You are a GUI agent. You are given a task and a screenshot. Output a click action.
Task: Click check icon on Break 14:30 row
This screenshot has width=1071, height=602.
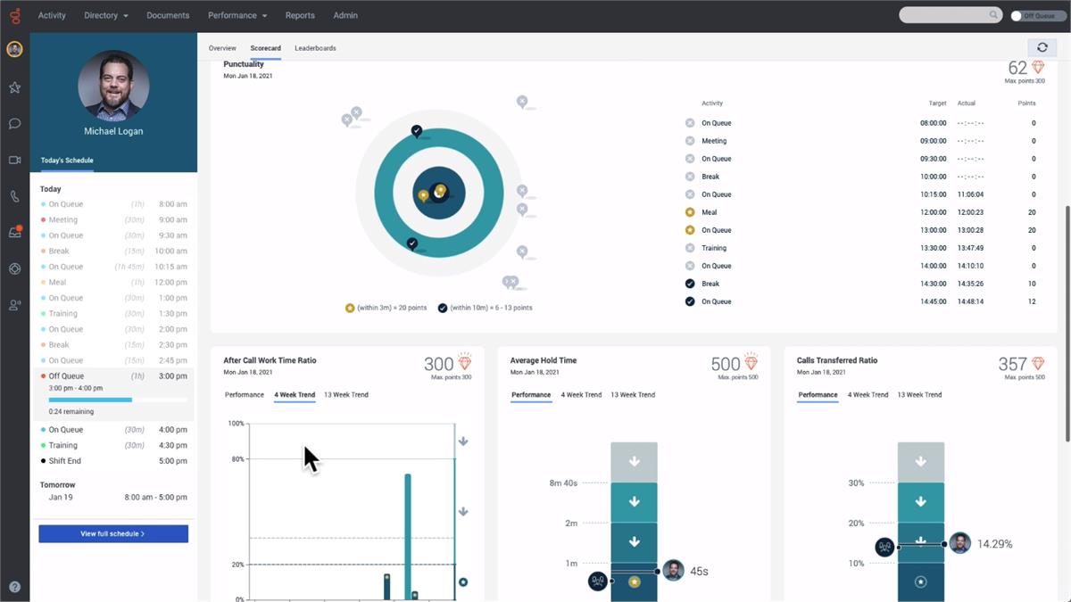click(690, 284)
